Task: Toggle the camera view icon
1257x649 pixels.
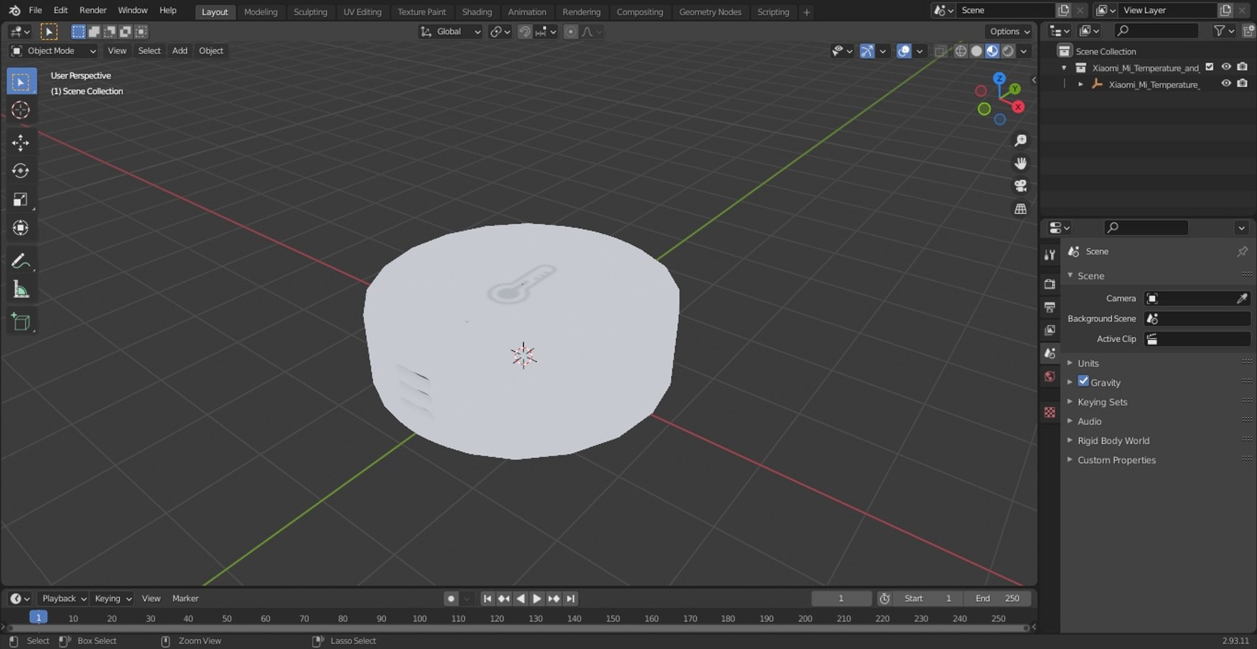Action: click(x=1020, y=186)
